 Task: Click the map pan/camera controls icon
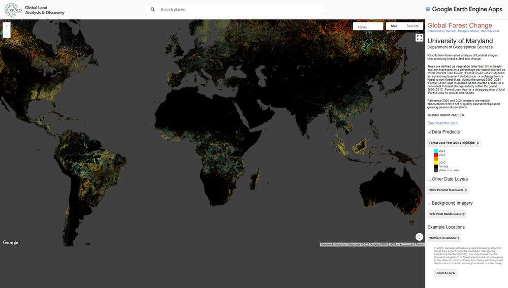point(419,237)
